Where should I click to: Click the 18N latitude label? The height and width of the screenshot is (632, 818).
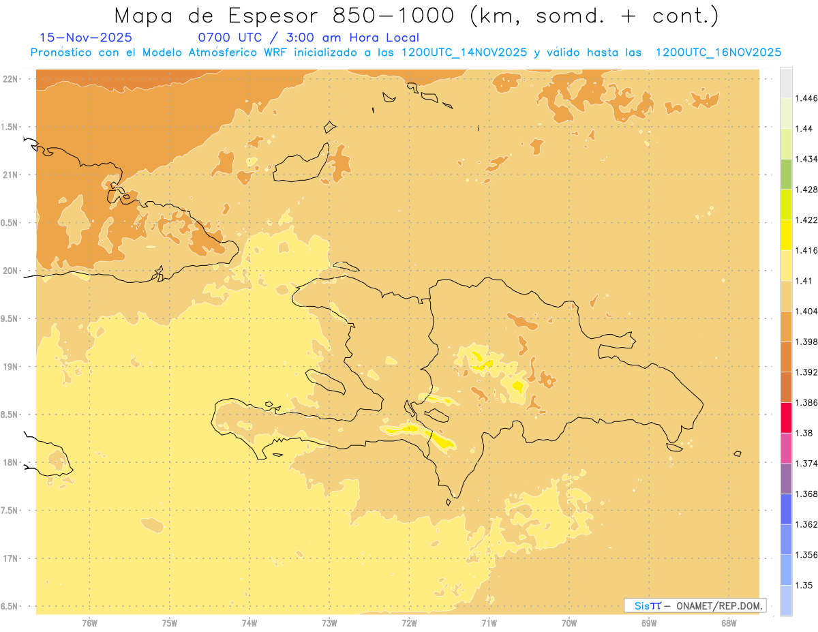[x=12, y=463]
